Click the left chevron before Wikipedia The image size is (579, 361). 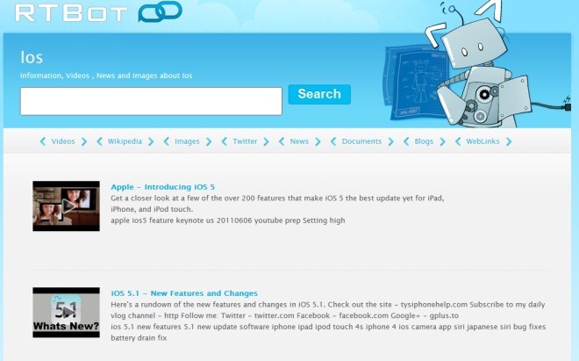(x=99, y=141)
